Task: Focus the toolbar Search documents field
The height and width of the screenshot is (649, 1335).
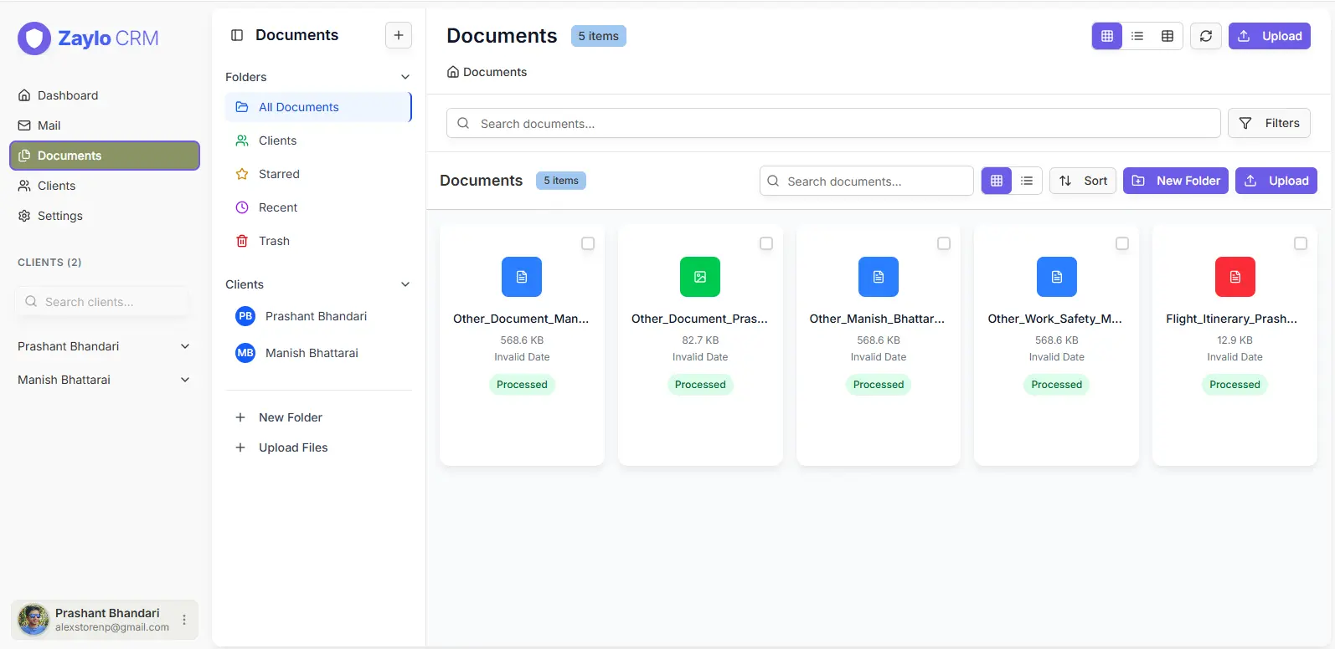Action: 867,181
